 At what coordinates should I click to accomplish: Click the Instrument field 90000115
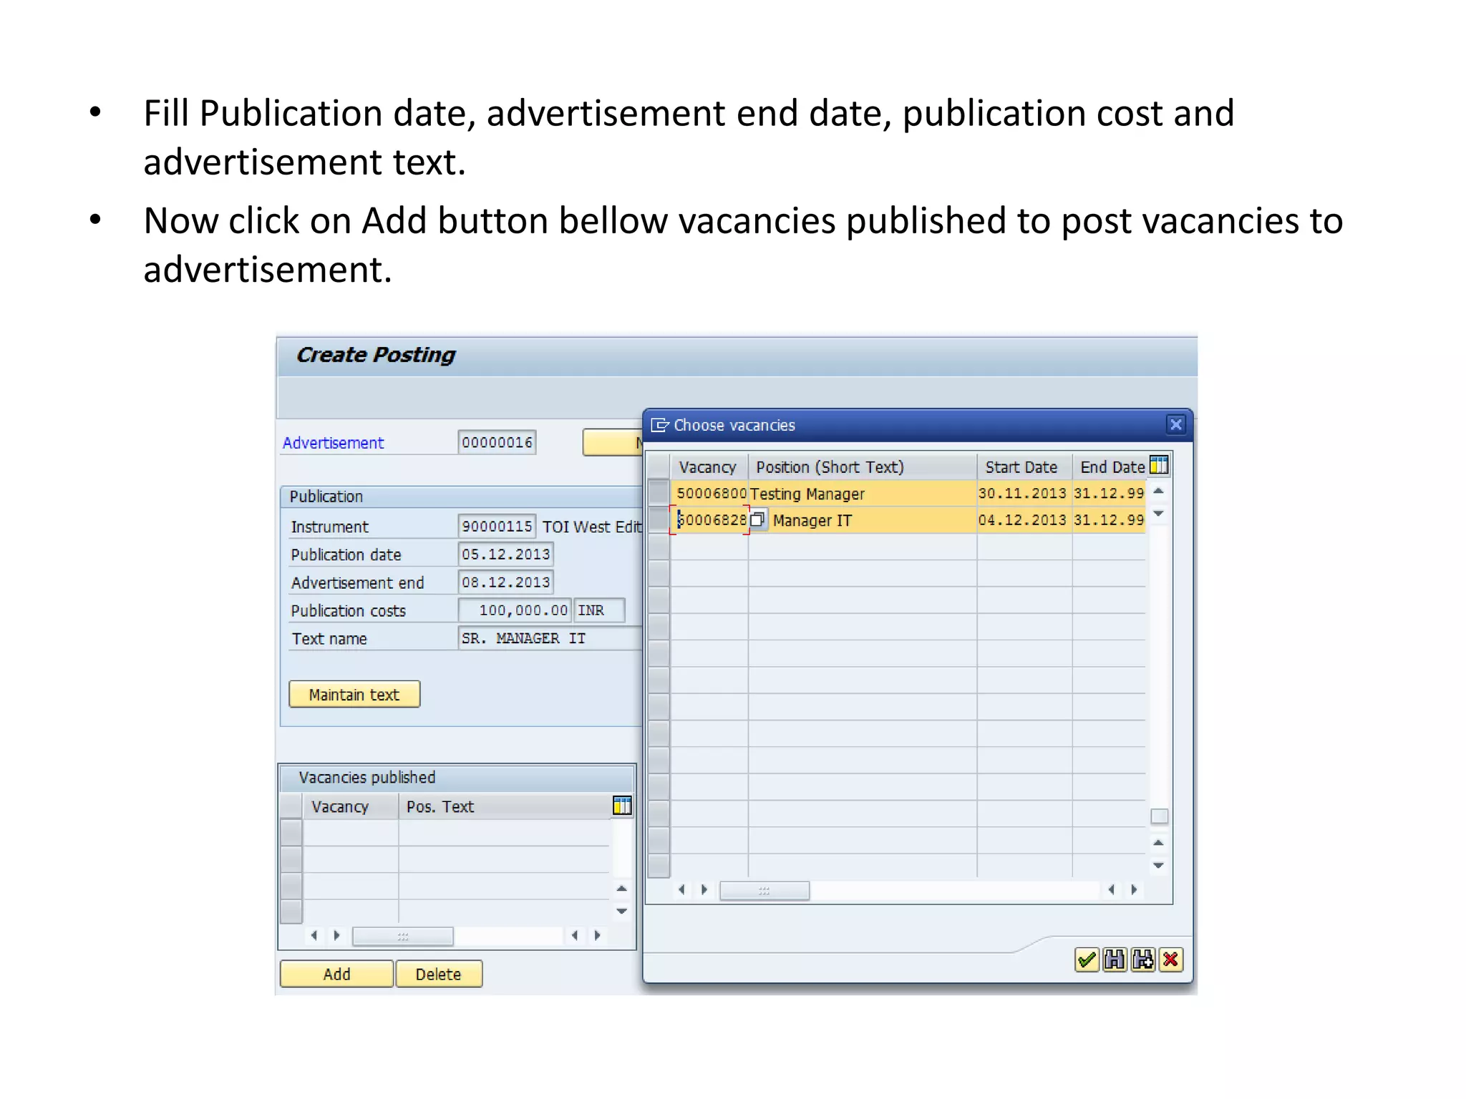click(x=497, y=526)
